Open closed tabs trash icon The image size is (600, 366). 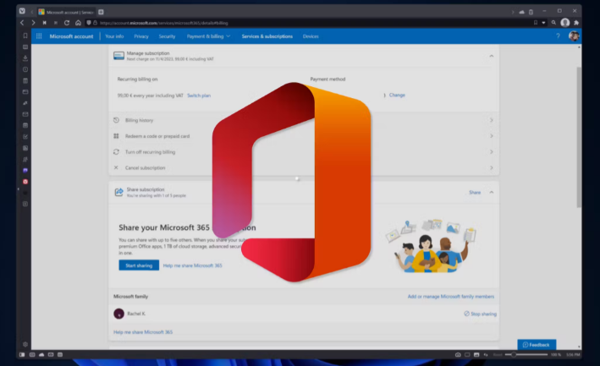(x=531, y=12)
